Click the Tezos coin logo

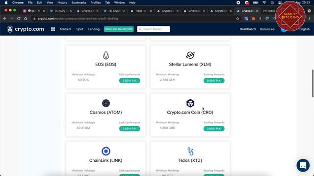[x=190, y=151]
